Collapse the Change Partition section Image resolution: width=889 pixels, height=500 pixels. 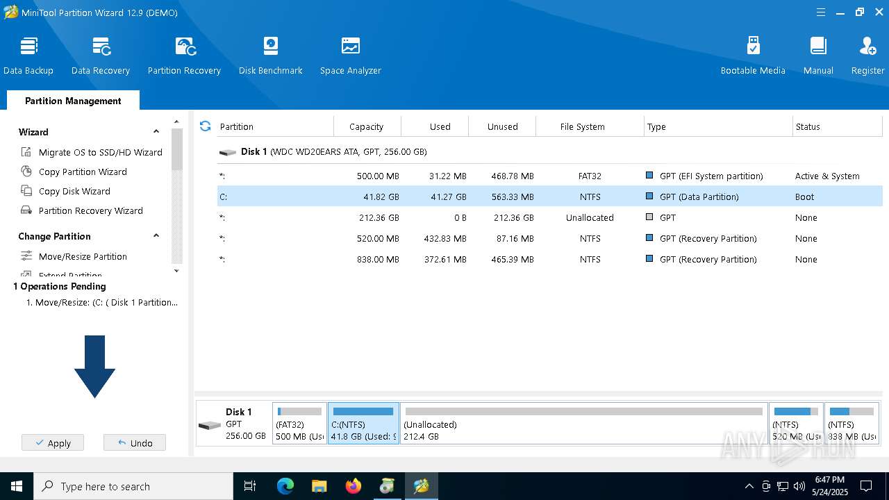click(x=156, y=235)
